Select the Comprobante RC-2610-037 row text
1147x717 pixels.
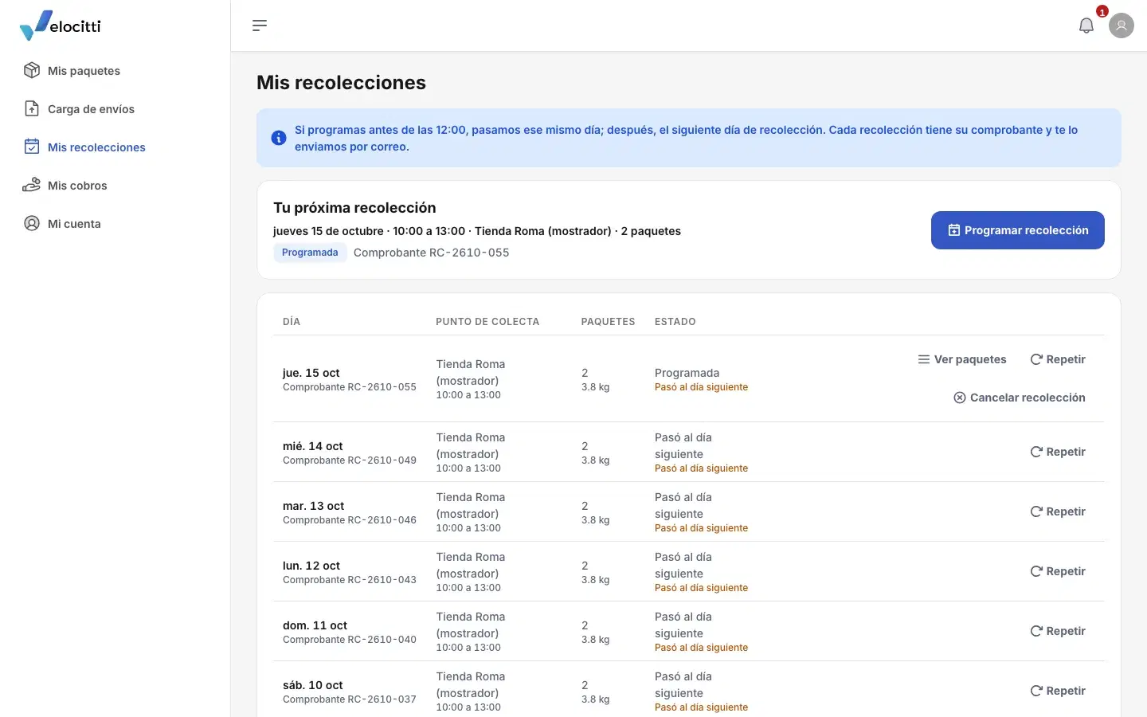coord(350,699)
